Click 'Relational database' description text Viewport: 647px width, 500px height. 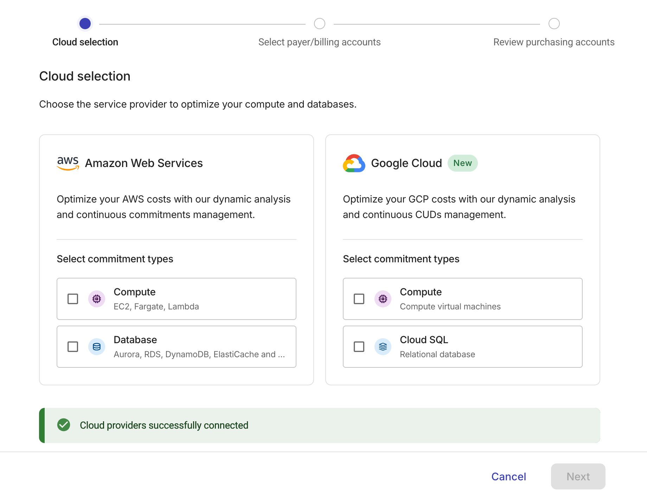click(x=437, y=354)
